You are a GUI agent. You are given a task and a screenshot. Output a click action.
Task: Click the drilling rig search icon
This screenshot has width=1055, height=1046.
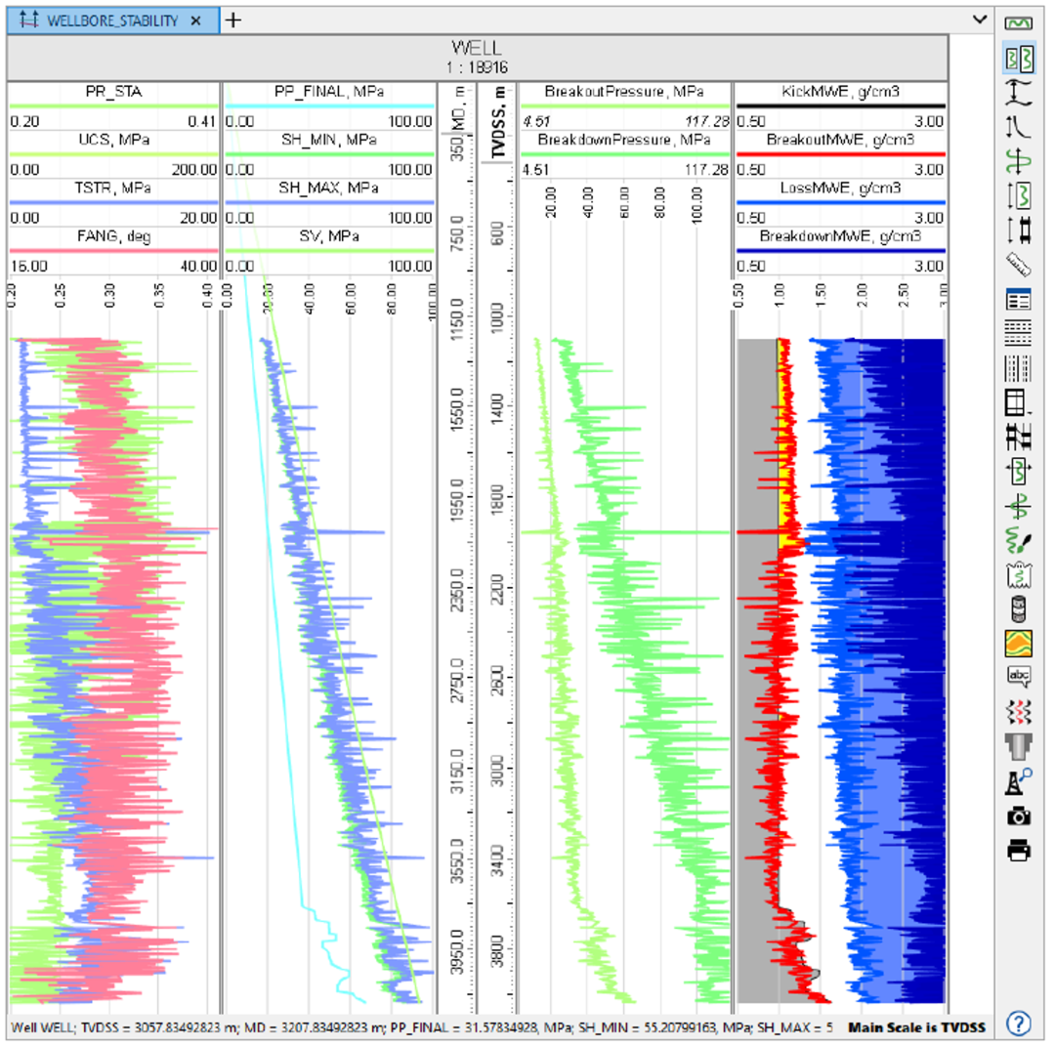coord(1018,781)
